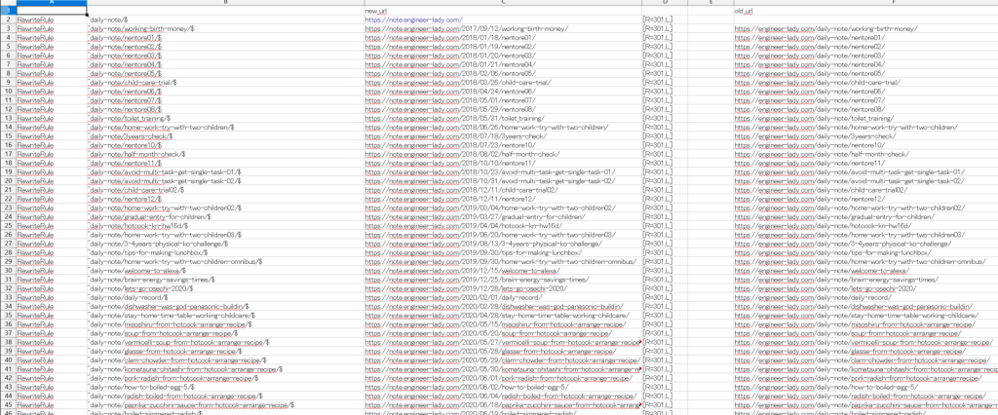Viewport: 998px width, 415px height.
Task: Select row header 45
Action: (8, 405)
